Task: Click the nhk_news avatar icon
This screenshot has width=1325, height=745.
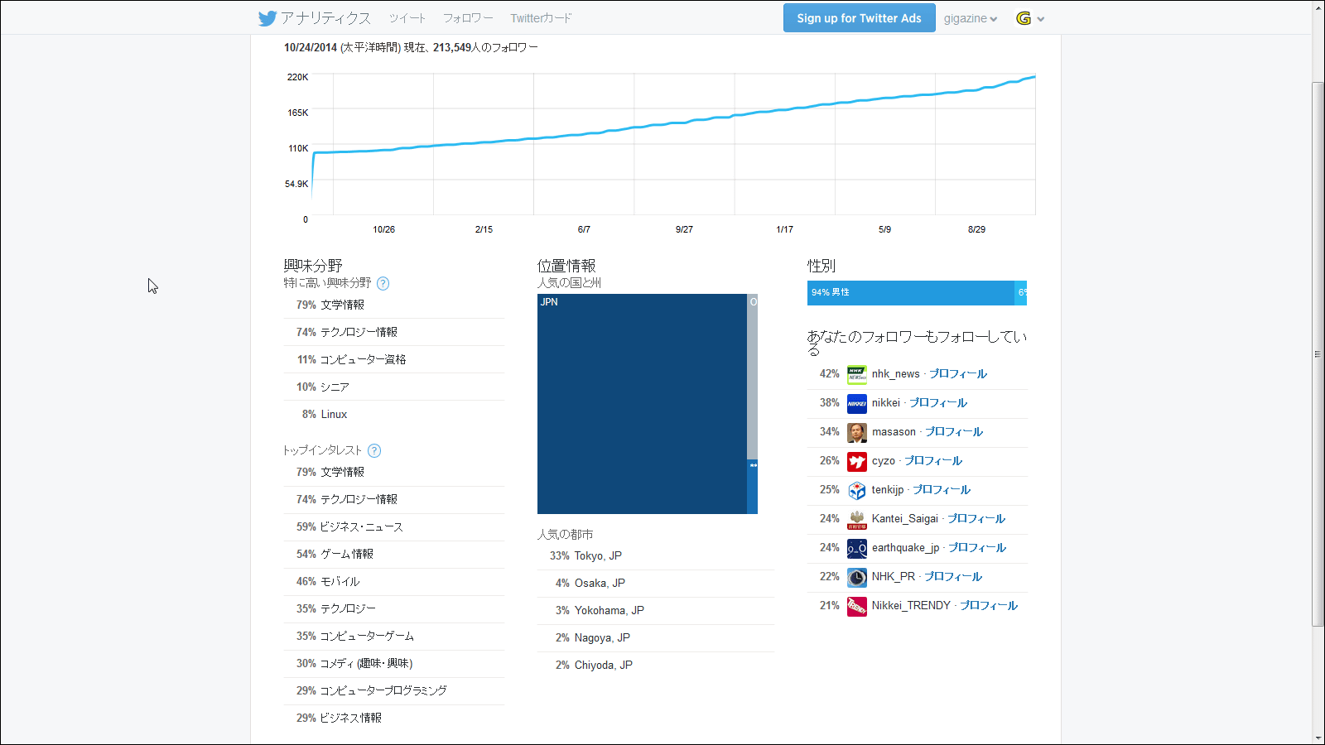Action: [x=856, y=374]
